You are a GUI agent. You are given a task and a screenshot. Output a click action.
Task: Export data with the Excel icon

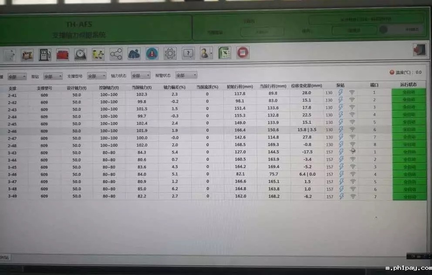tap(224, 53)
